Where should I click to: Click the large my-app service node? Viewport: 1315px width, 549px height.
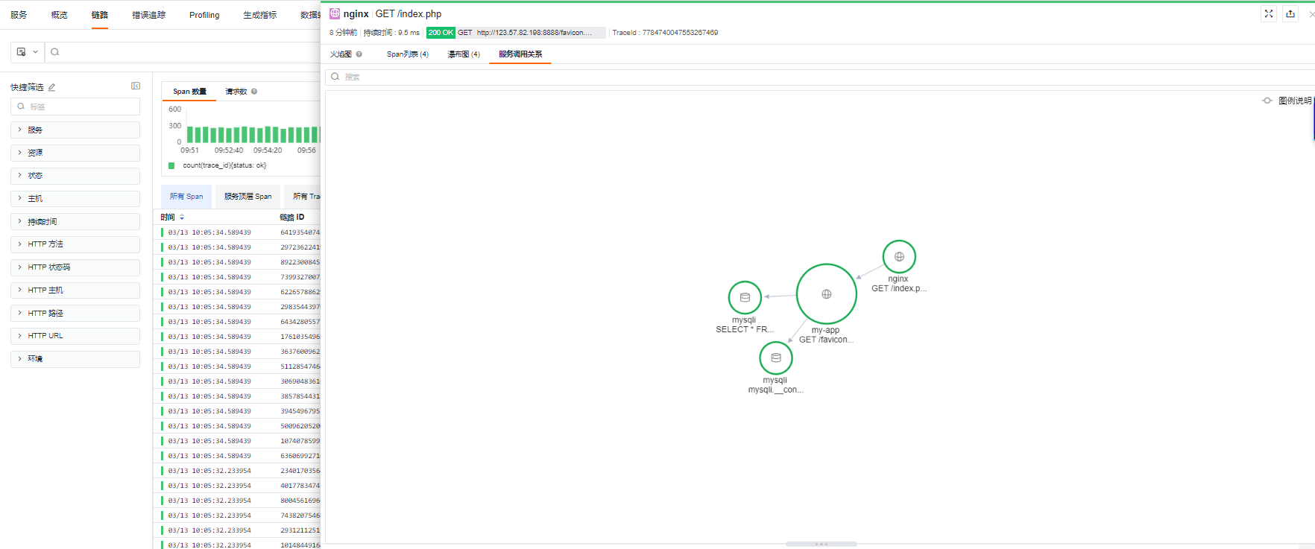click(826, 294)
